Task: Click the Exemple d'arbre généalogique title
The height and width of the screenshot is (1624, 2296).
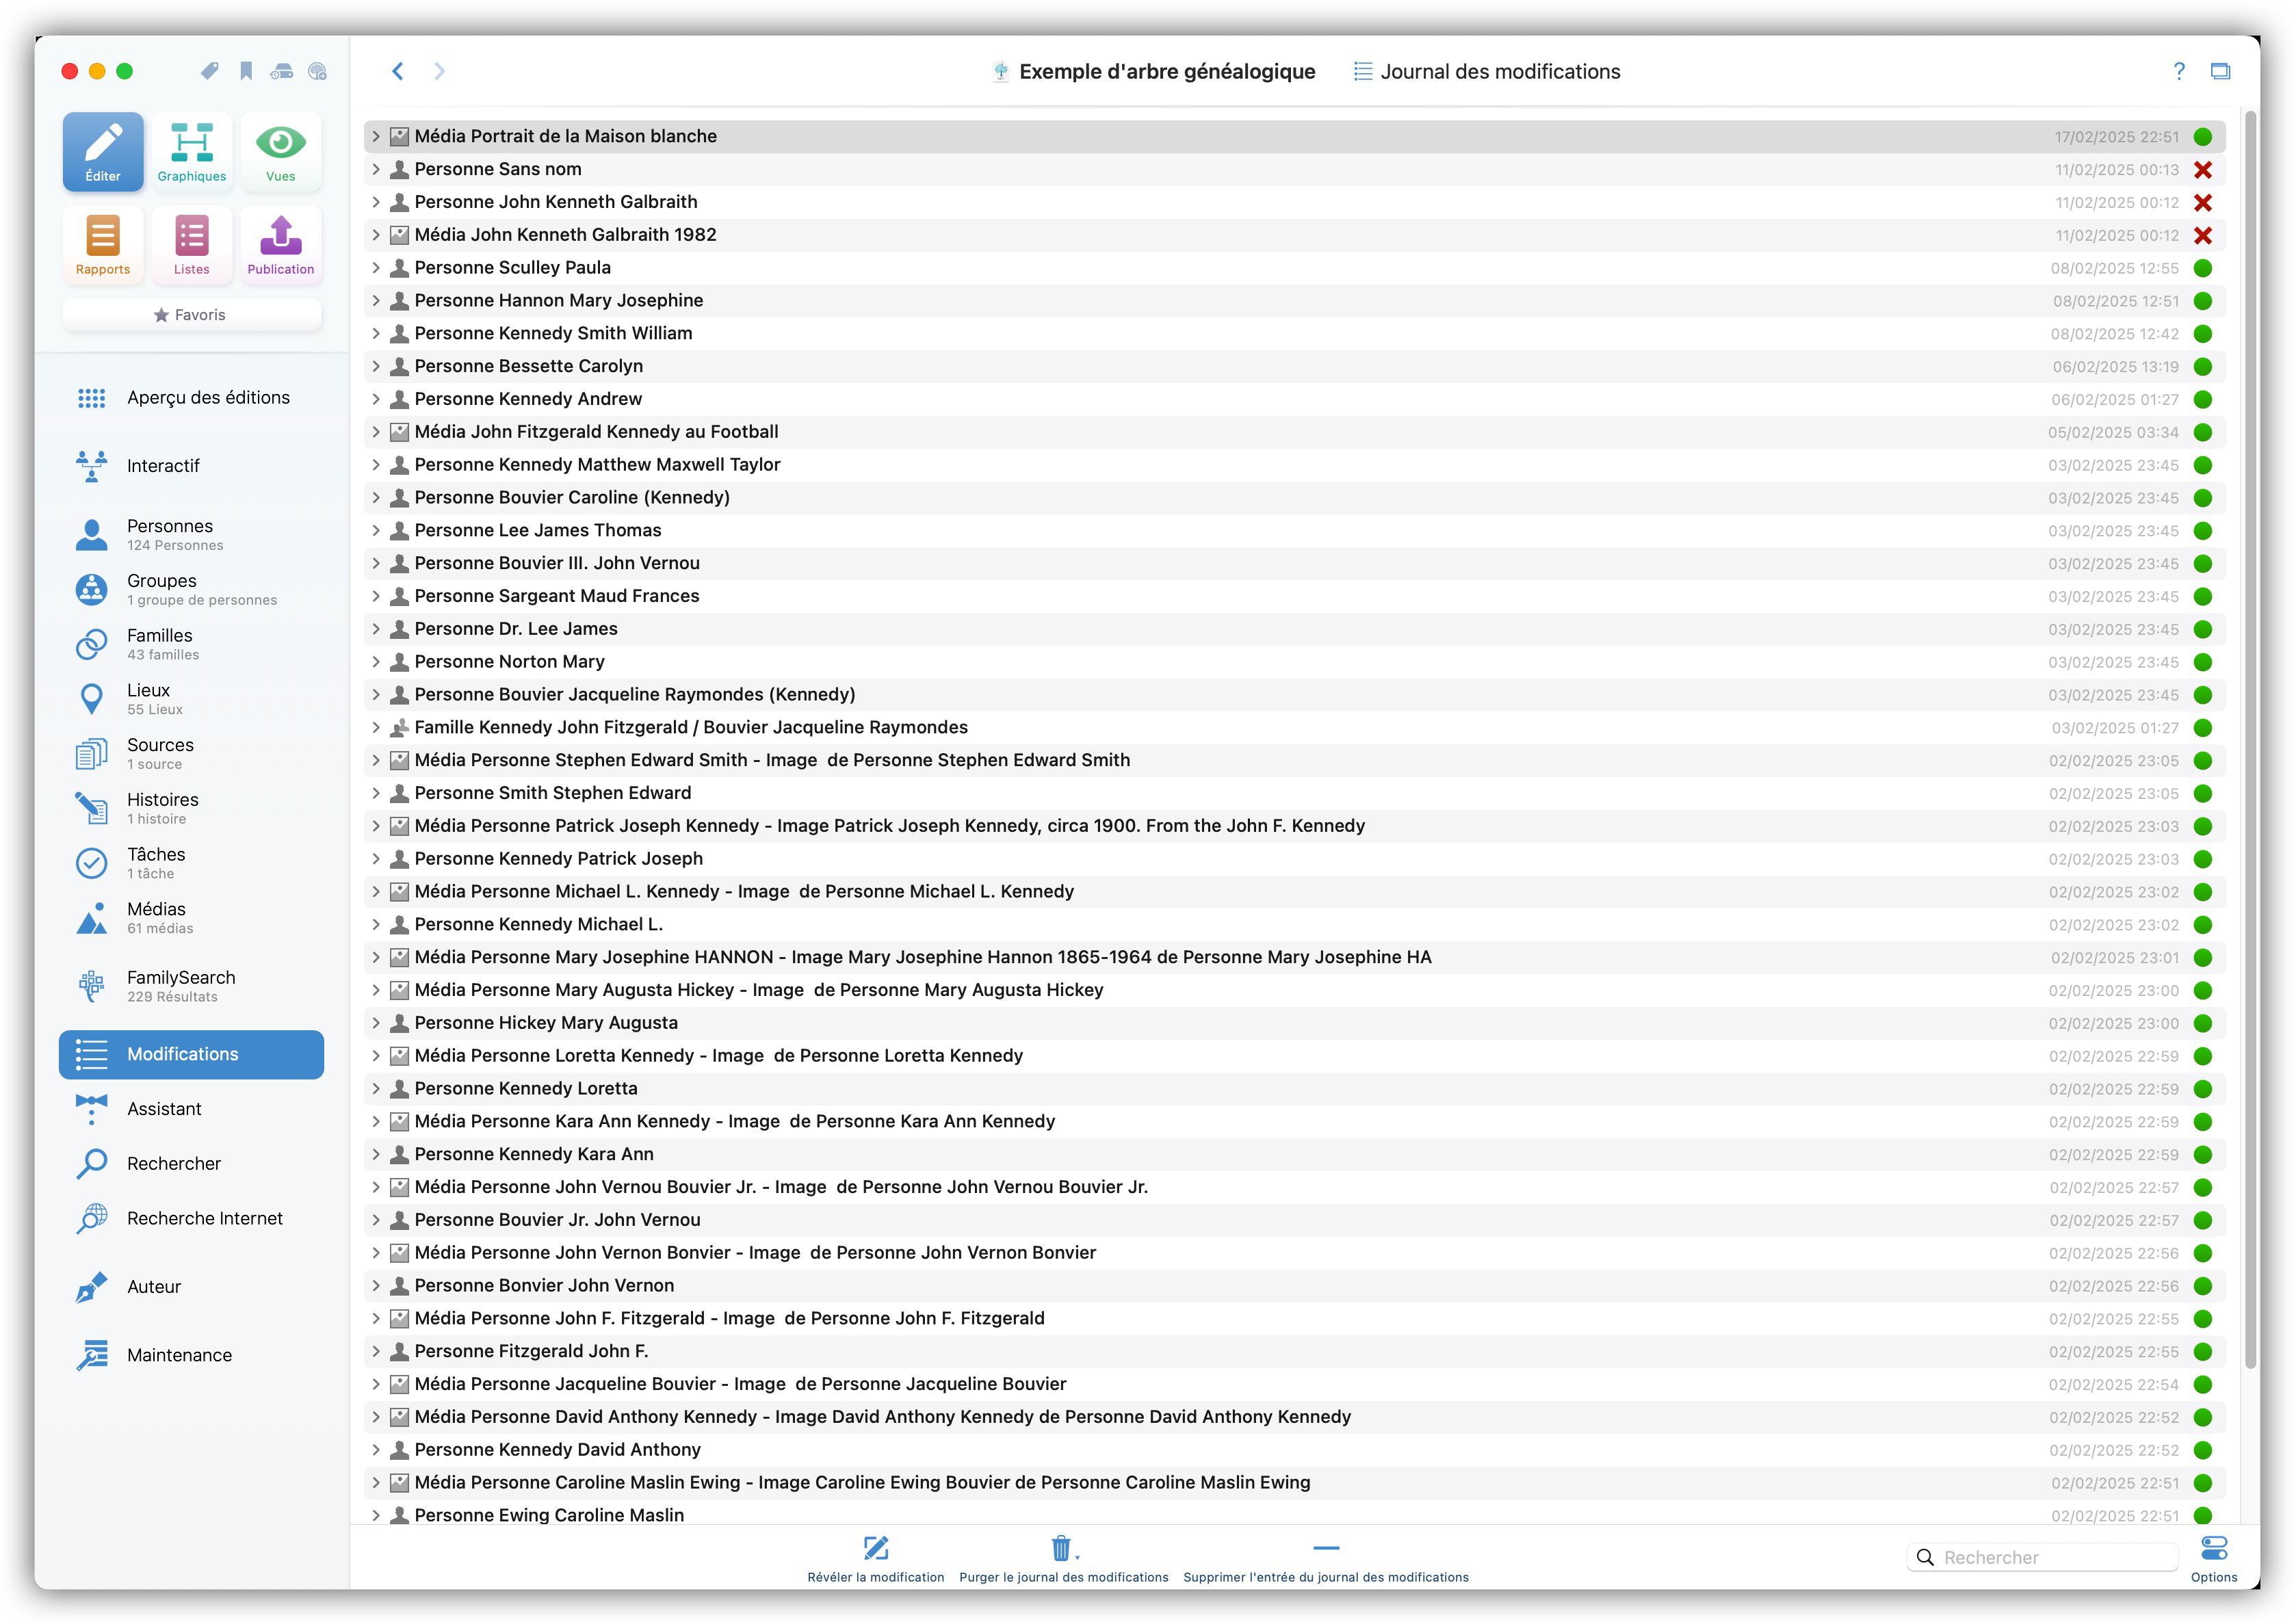Action: pyautogui.click(x=1154, y=72)
